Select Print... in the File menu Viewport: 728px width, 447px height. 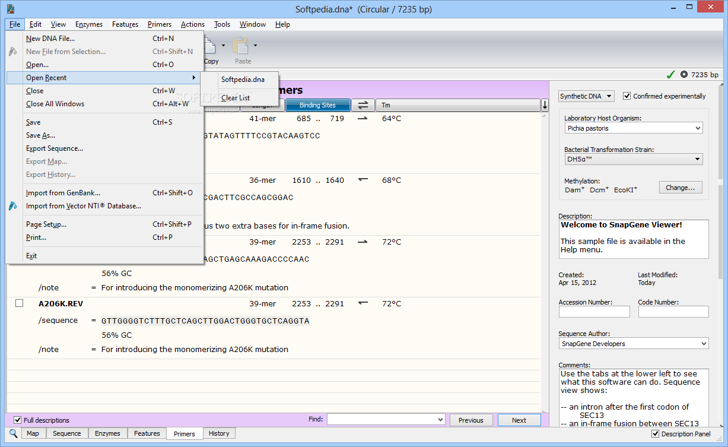click(104, 237)
